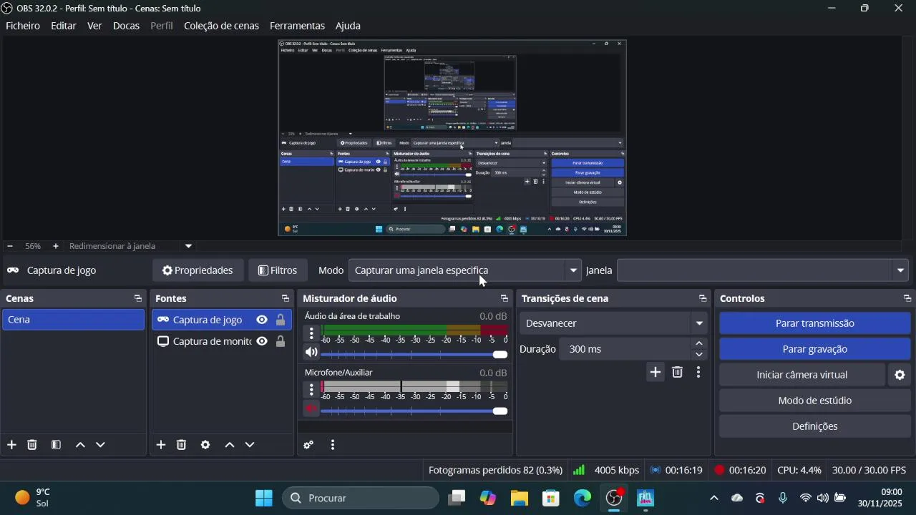This screenshot has height=515, width=916.
Task: Undock the Fontes panel
Action: click(x=286, y=298)
